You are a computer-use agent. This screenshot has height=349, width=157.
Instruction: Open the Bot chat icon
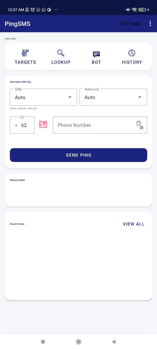point(96,54)
